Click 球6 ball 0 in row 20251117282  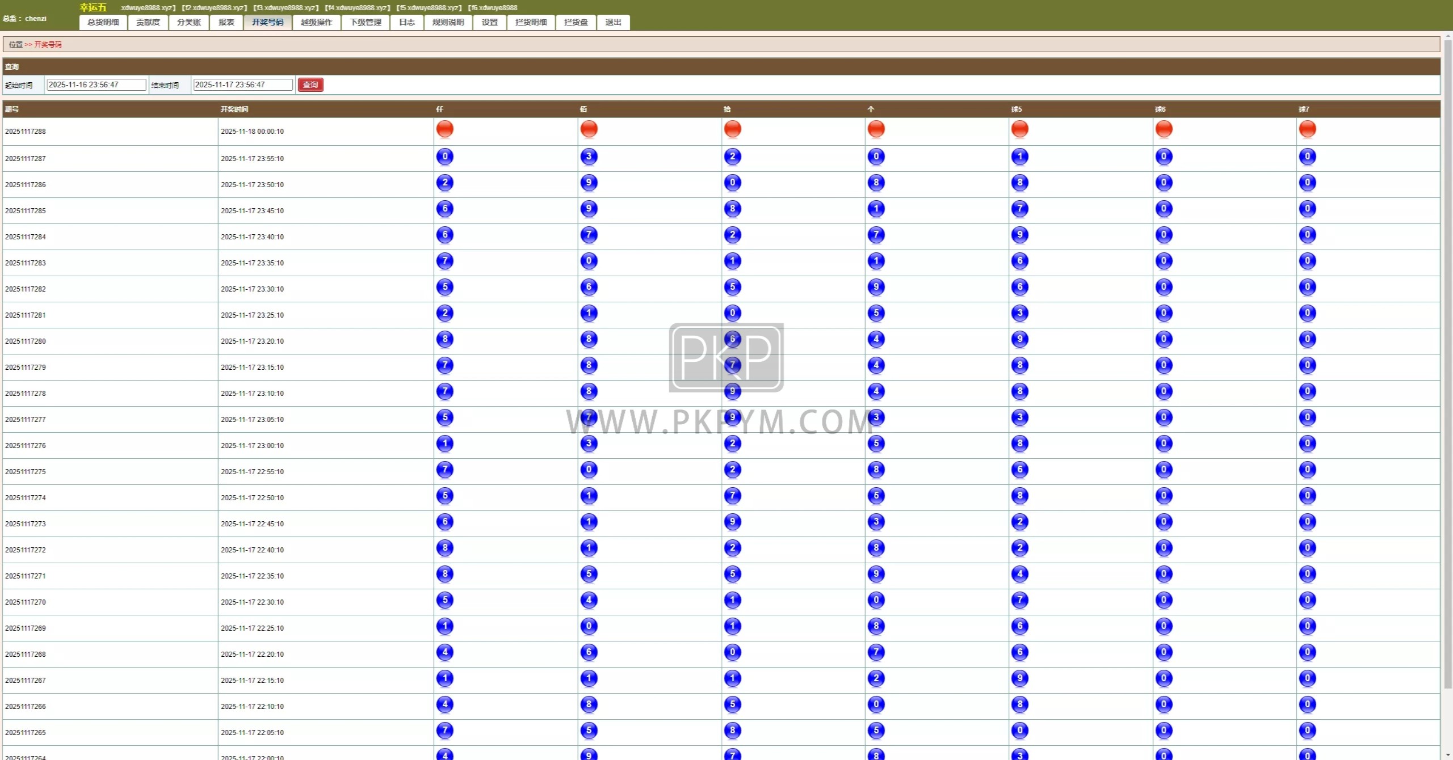coord(1164,287)
